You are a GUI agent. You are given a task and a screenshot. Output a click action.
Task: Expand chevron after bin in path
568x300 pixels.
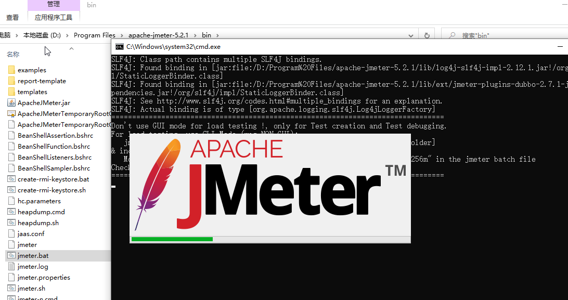(218, 35)
